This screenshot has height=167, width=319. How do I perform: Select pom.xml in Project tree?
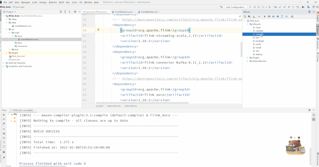coord(16,60)
